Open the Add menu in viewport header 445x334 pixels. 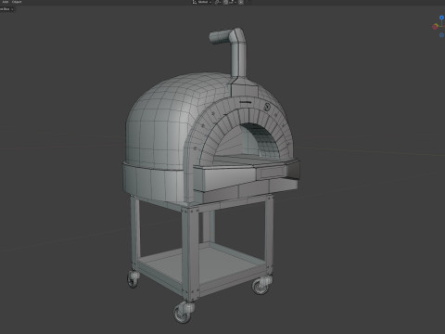(6, 2)
